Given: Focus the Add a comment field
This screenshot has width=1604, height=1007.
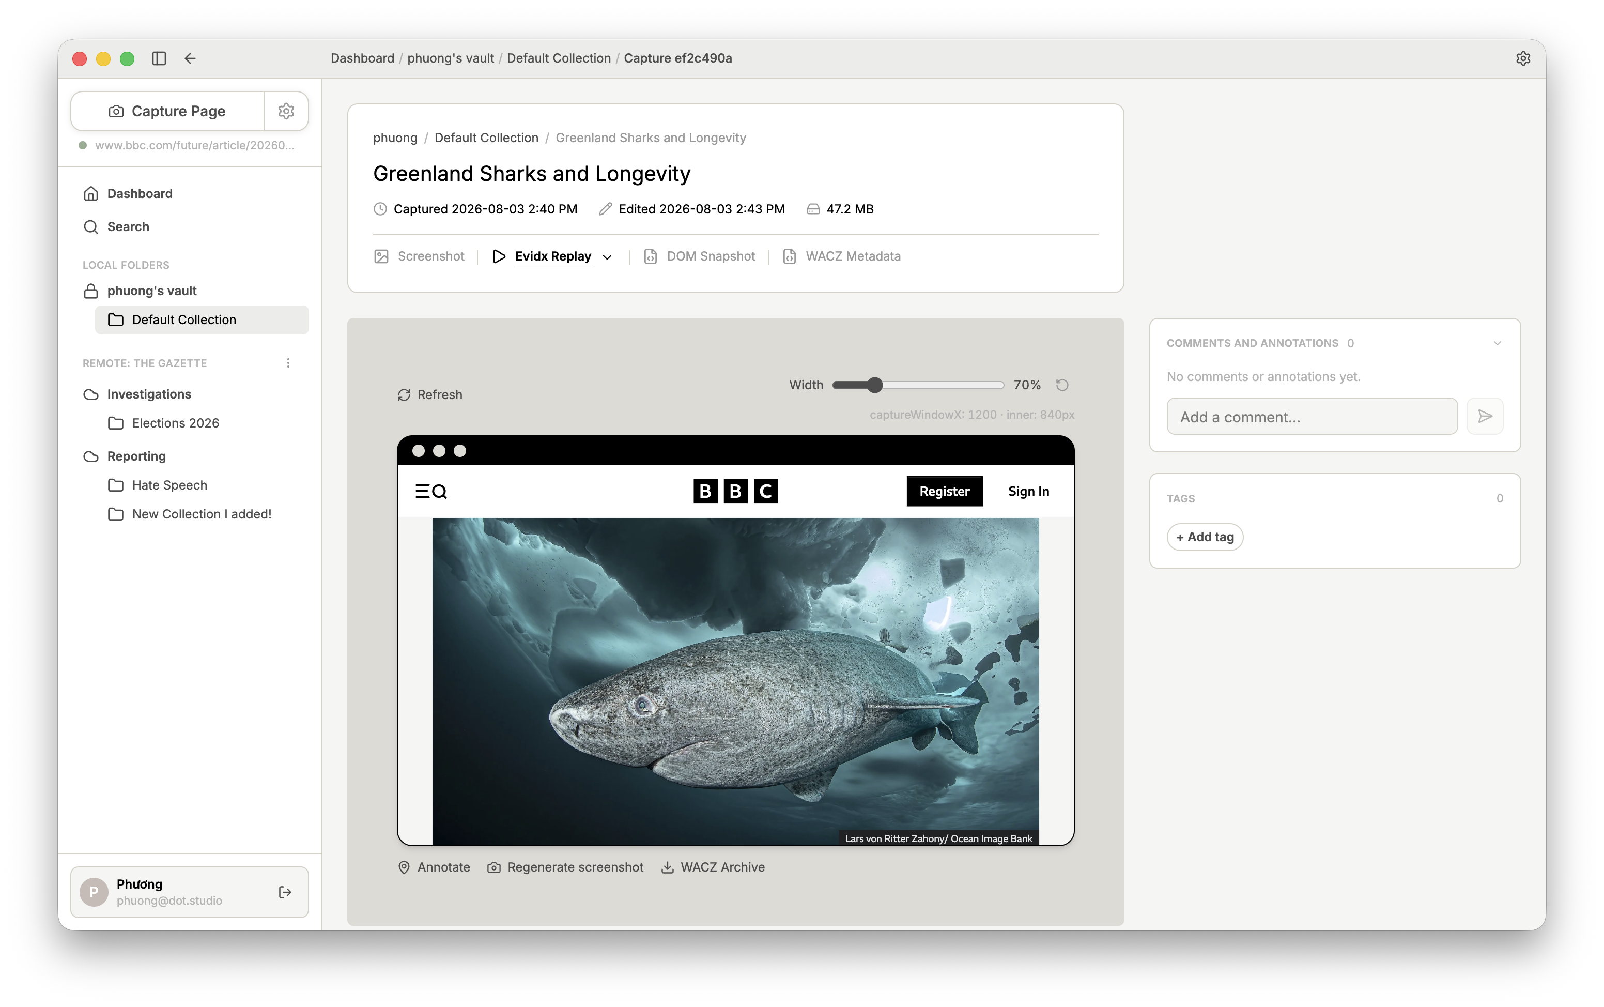Looking at the screenshot, I should tap(1312, 417).
